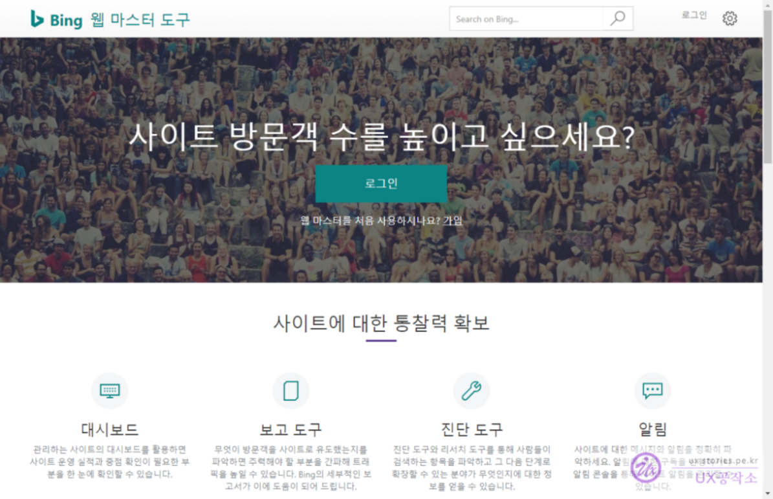Click the 로그인 link in header
This screenshot has width=773, height=499.
click(x=694, y=16)
